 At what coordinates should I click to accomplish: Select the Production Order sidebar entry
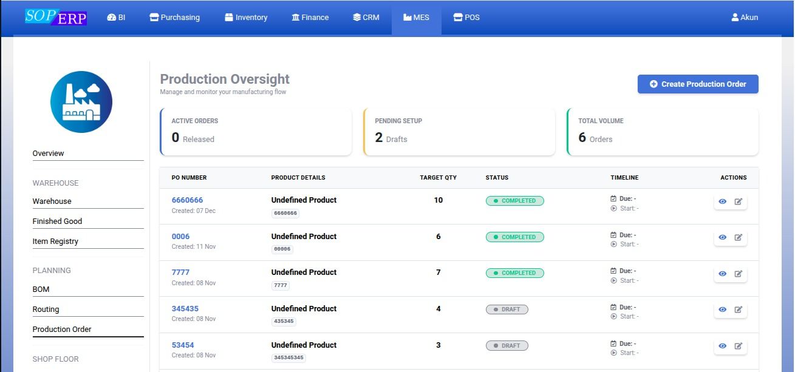63,329
